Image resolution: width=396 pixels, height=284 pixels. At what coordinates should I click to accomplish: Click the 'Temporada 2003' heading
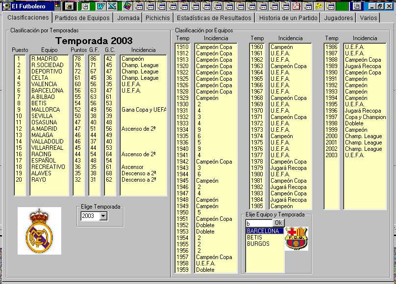click(94, 41)
